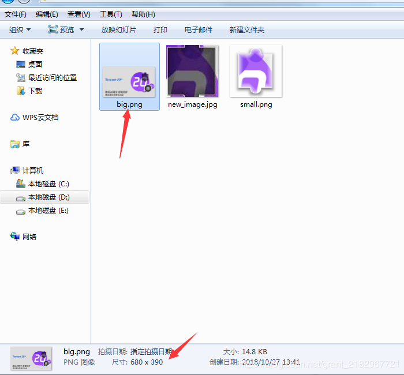Select 计算机 in the navigation pane
Screen dimensions: 404x375
tap(33, 171)
